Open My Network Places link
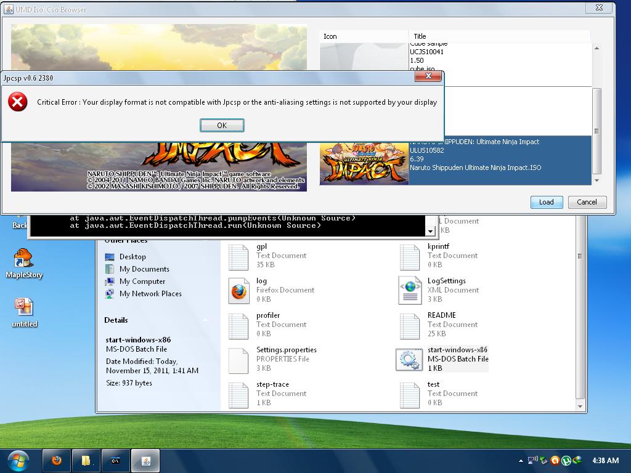The image size is (631, 473). pyautogui.click(x=150, y=294)
